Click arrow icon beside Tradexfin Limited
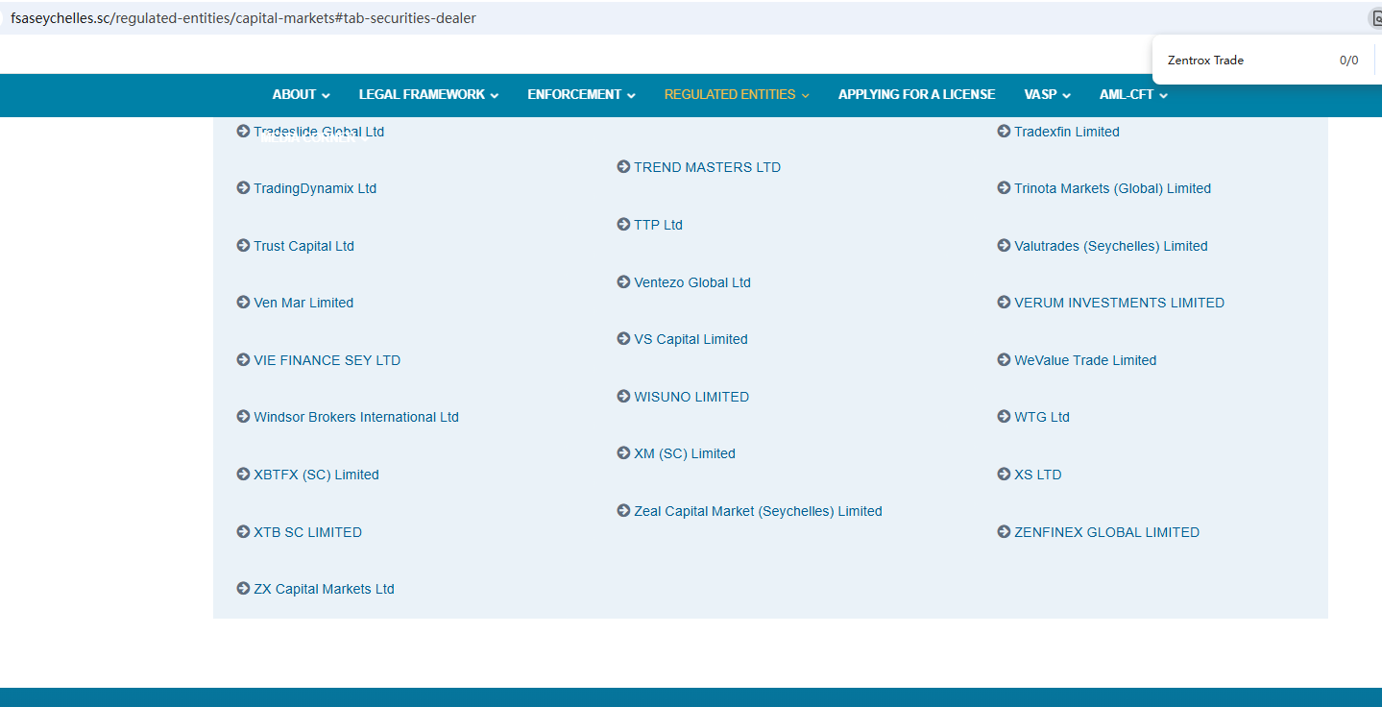This screenshot has width=1382, height=707. click(1004, 132)
